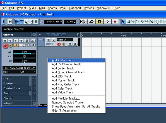The width and height of the screenshot is (166, 123).
Task: Select the Zoom magnifier tool
Action: click(147, 21)
